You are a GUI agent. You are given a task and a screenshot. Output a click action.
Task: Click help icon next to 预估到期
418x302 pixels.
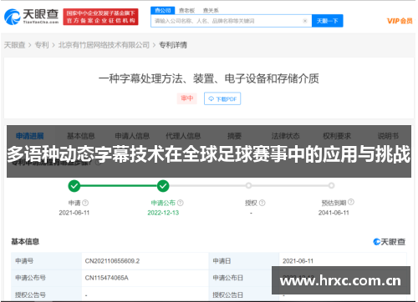(x=351, y=202)
